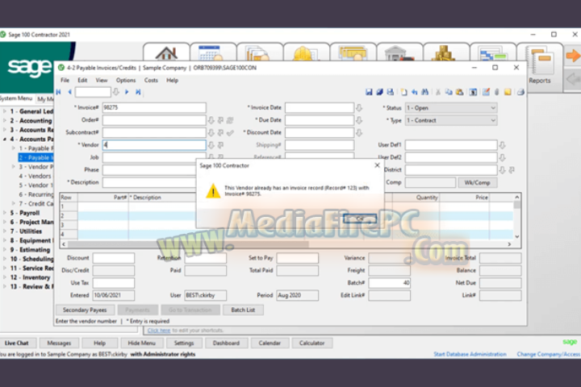
Task: Click the grid scroll-down arrow
Action: point(517,236)
